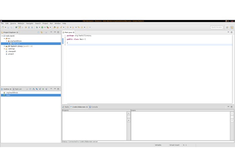Click the "public class Main {" code line
This screenshot has height=167, width=235.
pyautogui.click(x=76, y=39)
